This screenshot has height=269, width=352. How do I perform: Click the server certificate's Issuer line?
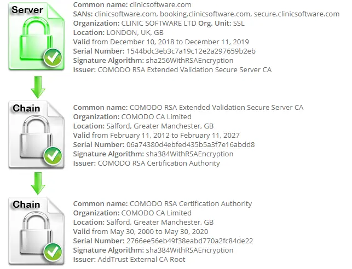(x=172, y=70)
